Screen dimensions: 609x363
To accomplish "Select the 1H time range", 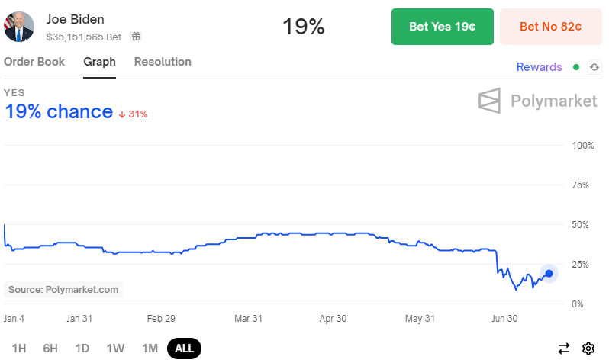I will point(19,349).
